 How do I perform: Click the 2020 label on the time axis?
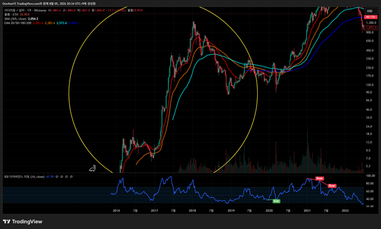pos(269,211)
